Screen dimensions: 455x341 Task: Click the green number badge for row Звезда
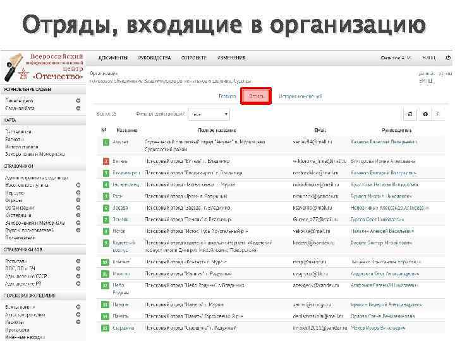click(x=106, y=208)
